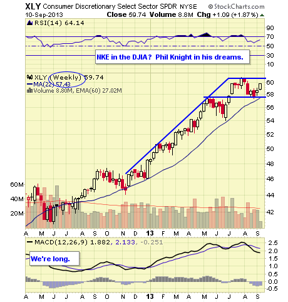This screenshot has height=302, width=288.
Task: Click the RSI(14) 64.14 indicator label
Action: coord(59,23)
